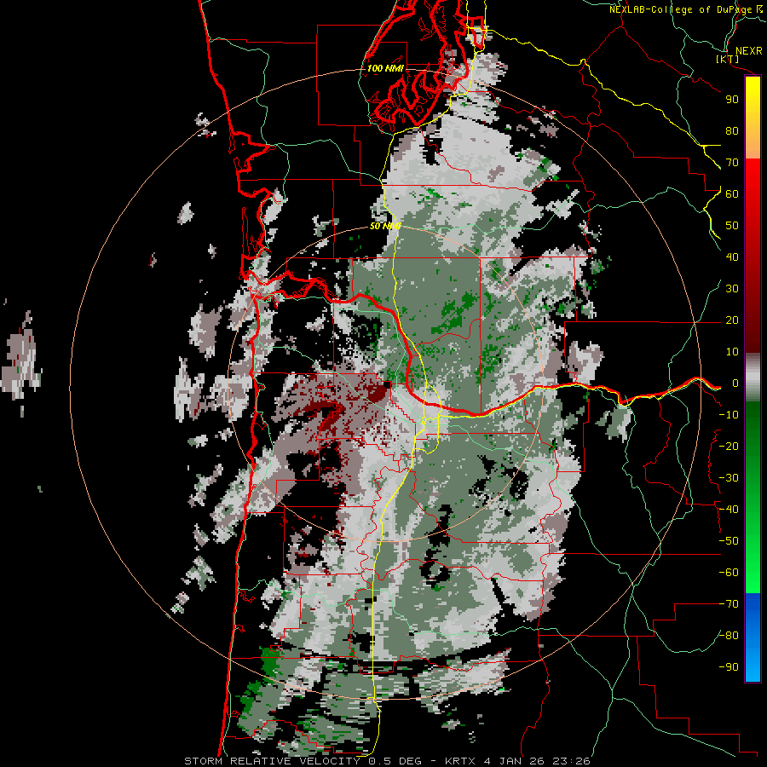Click the 50 NMI range ring label
Screen dimensions: 767x767
[x=385, y=226]
